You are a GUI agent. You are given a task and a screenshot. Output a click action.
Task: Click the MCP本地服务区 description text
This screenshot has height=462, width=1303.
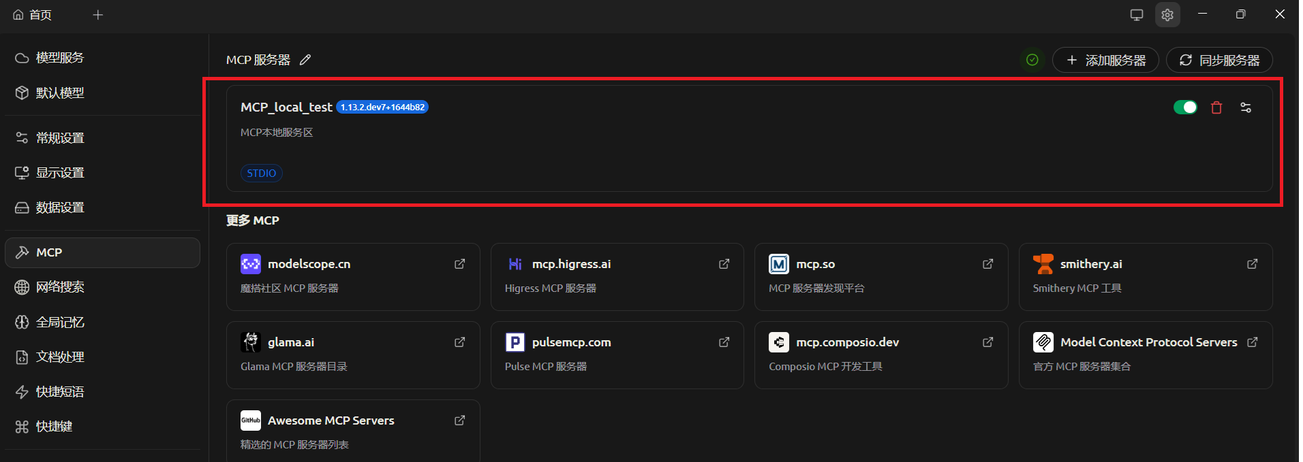277,133
